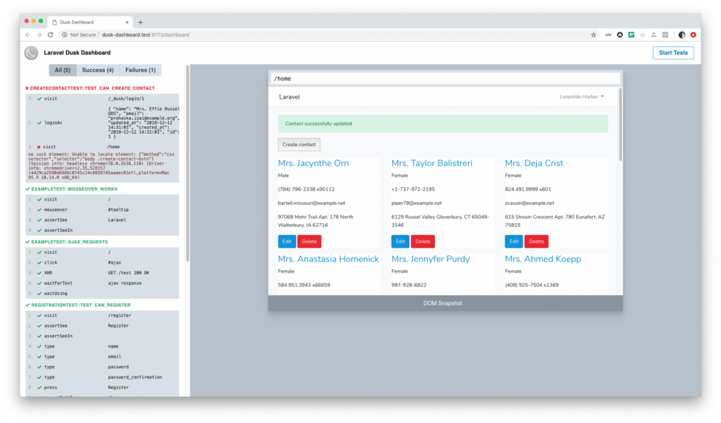The image size is (721, 423).
Task: Select the EXAMPLETEST::AJAX_REQUESTS heading
Action: pos(70,242)
